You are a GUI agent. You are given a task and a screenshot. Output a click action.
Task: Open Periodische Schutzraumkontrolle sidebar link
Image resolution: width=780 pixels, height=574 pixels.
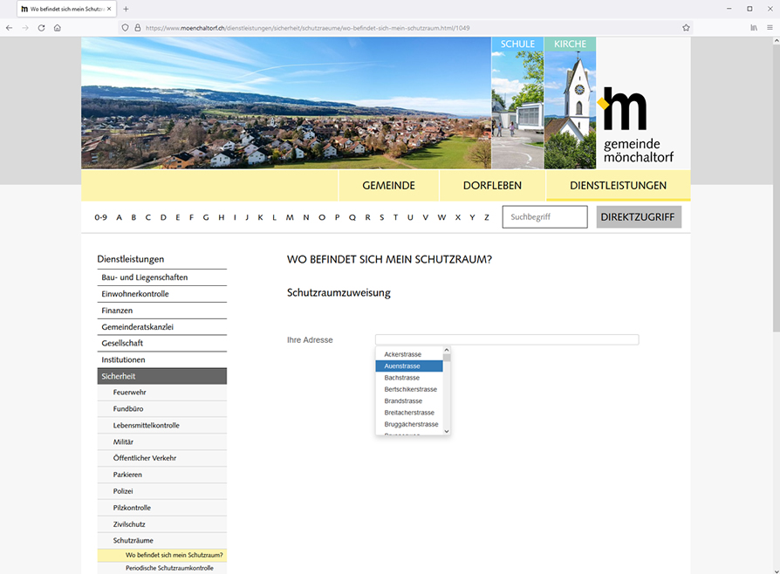pos(162,568)
